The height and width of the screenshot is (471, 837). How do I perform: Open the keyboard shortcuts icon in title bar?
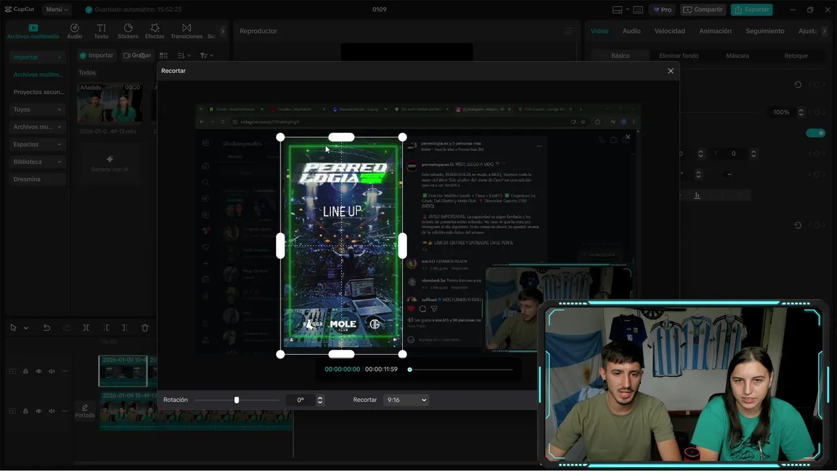click(x=638, y=10)
